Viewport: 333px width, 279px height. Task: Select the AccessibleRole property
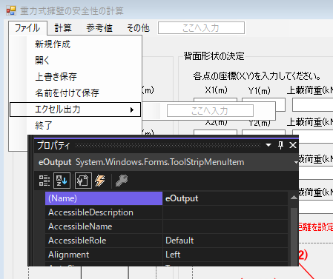(104, 241)
